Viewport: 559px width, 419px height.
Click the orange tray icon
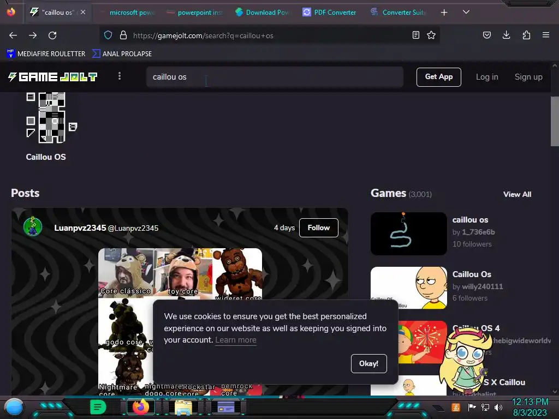tap(456, 407)
